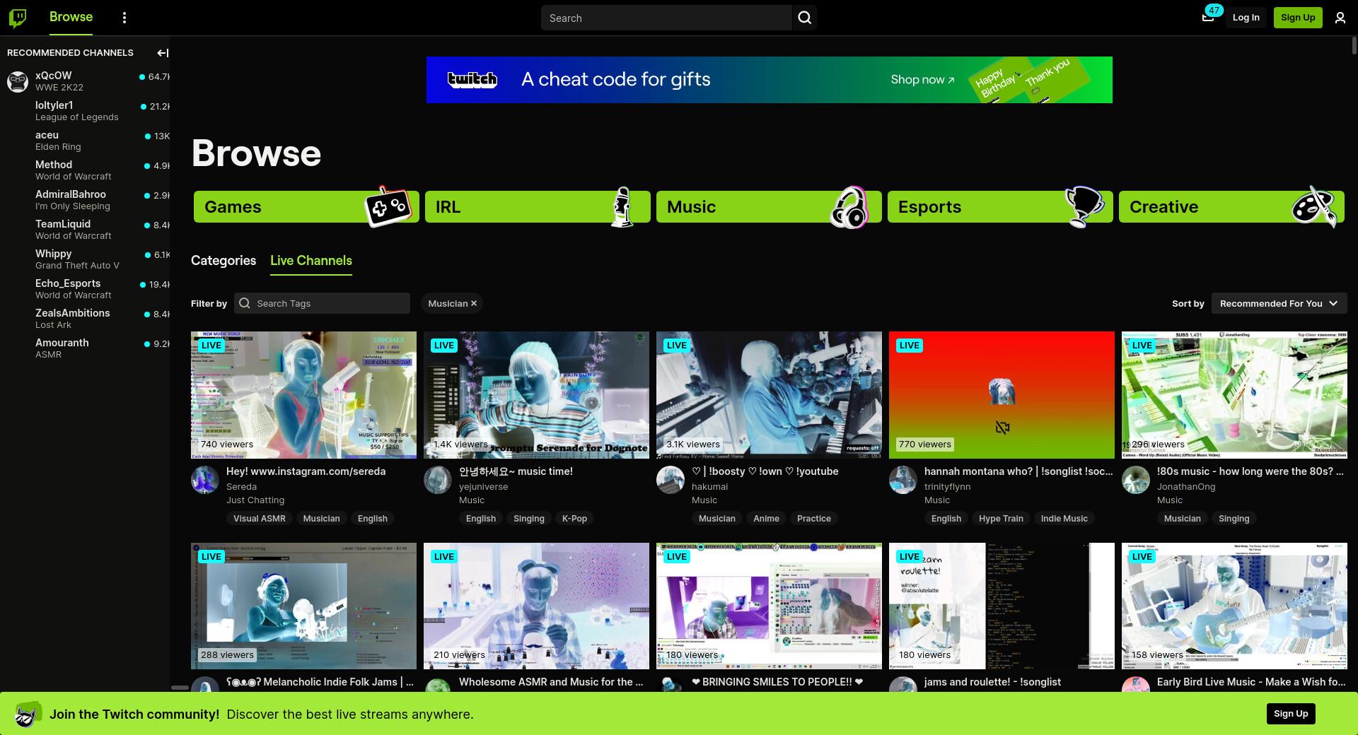This screenshot has height=735, width=1358.
Task: Open Amouranth ASMR channel
Action: click(x=85, y=348)
